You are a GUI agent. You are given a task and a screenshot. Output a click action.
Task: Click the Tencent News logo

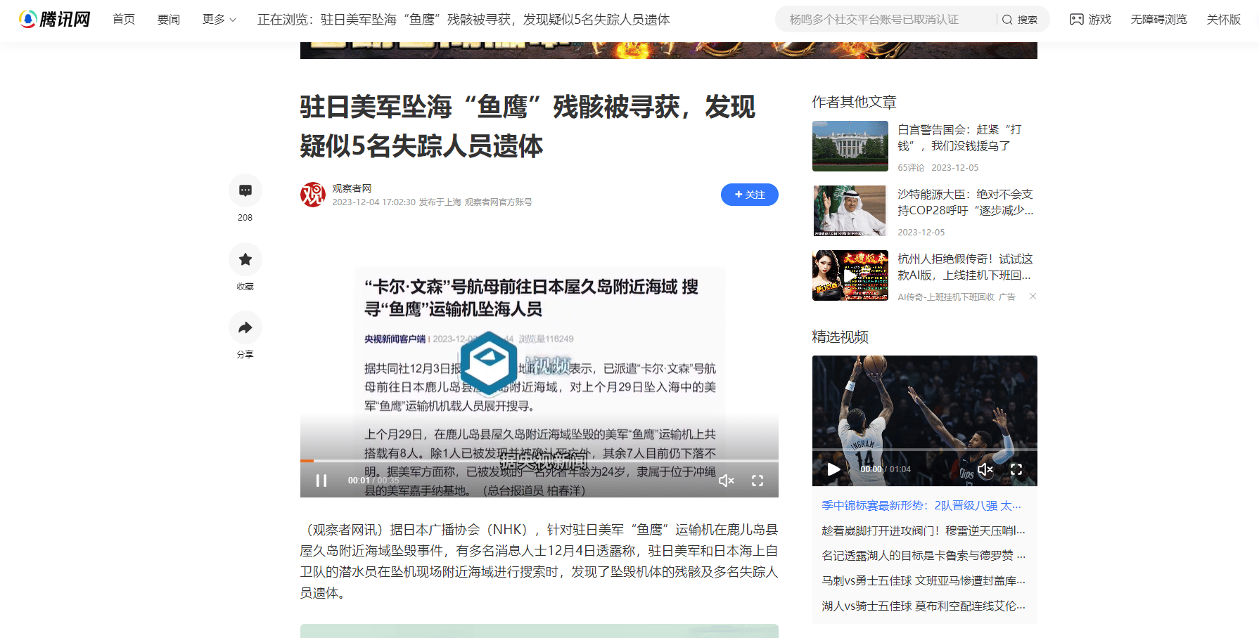(55, 19)
